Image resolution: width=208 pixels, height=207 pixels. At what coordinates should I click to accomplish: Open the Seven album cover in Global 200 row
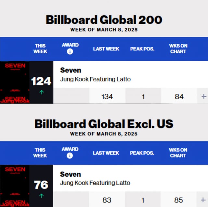(x=15, y=82)
